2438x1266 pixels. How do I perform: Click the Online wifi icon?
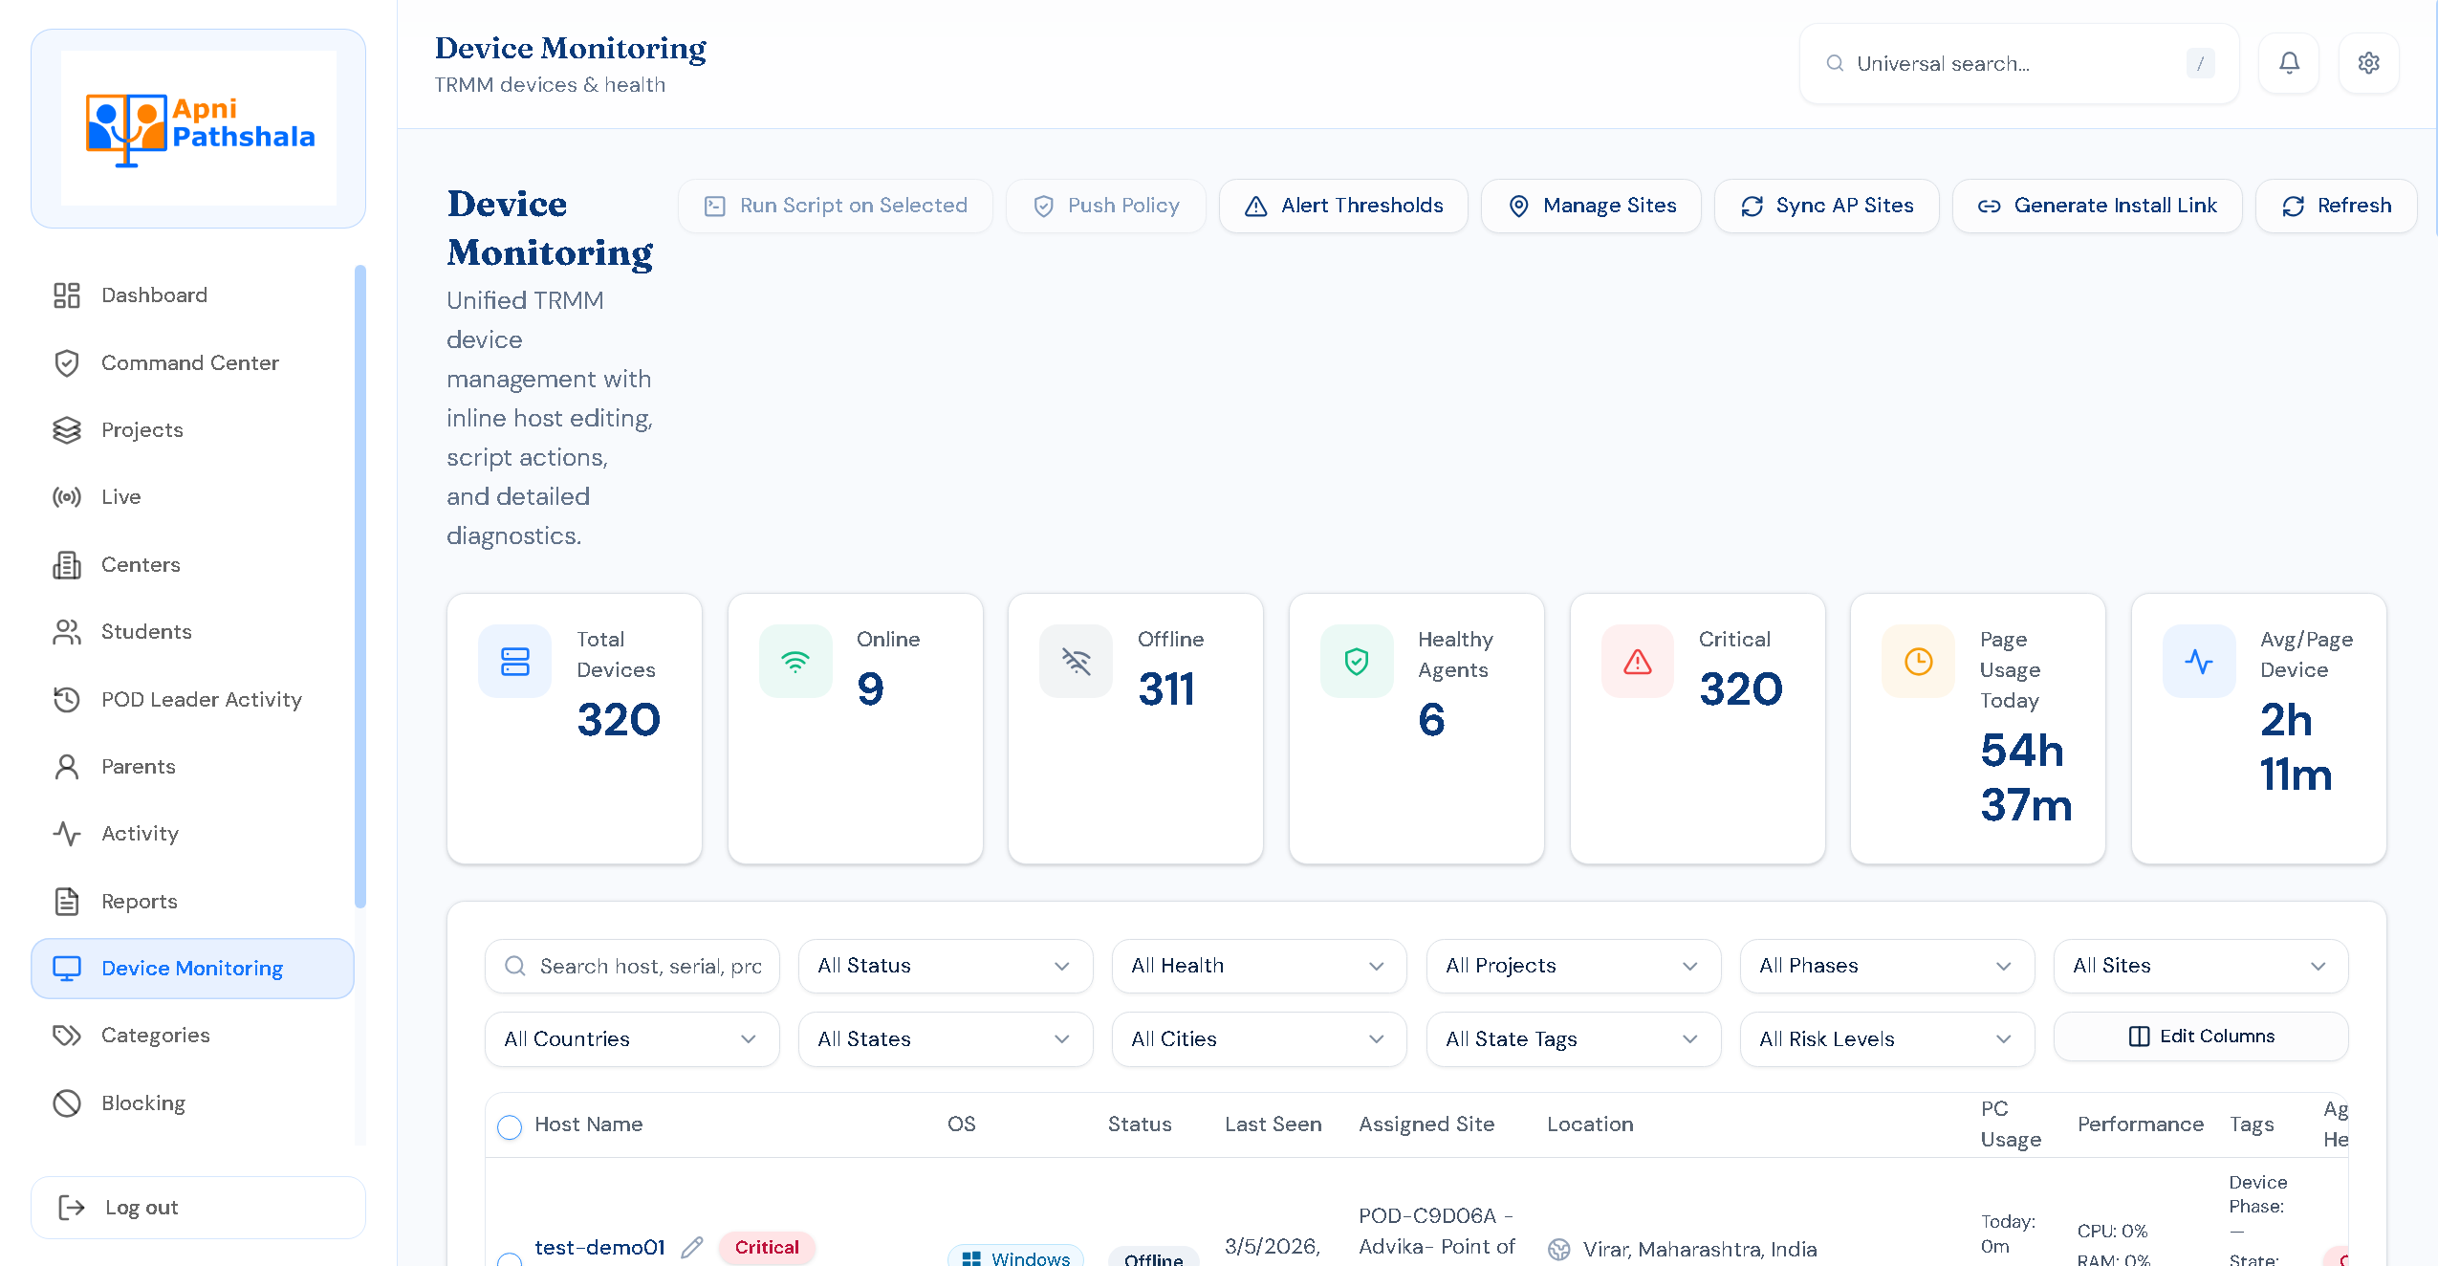click(x=795, y=661)
